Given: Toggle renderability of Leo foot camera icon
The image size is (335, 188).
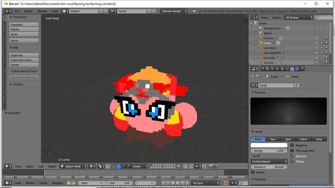Looking at the screenshot, I should point(326,62).
